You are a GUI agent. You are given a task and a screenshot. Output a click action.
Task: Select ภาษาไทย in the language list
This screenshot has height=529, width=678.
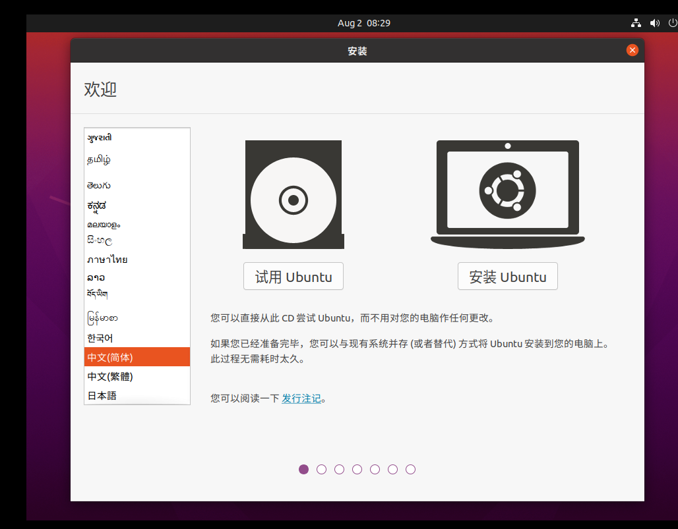137,260
